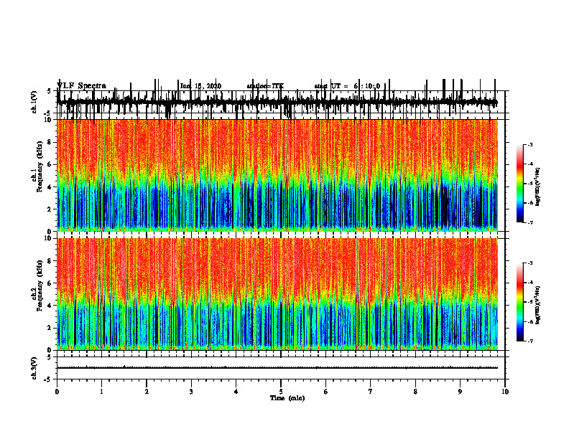Click x-axis tick label "9" minutes
569x439 pixels.
pyautogui.click(x=460, y=392)
